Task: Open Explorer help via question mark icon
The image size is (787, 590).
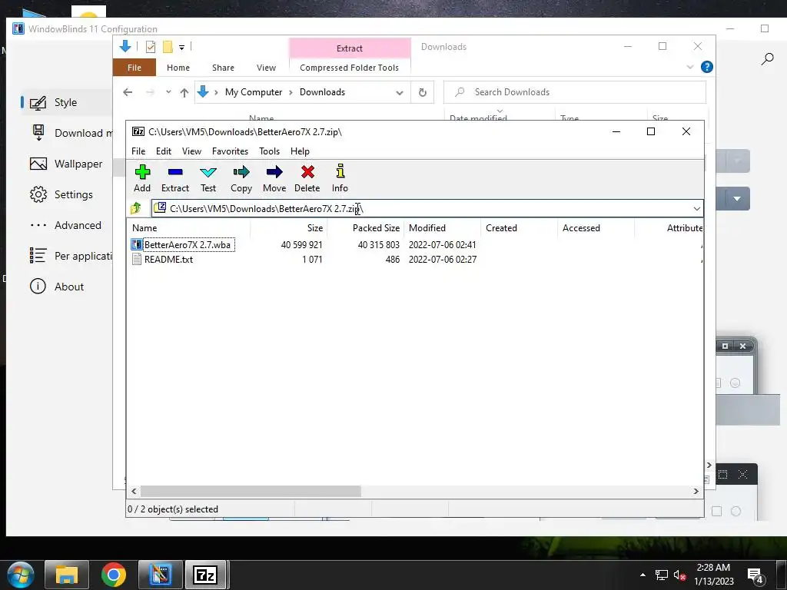Action: [707, 67]
